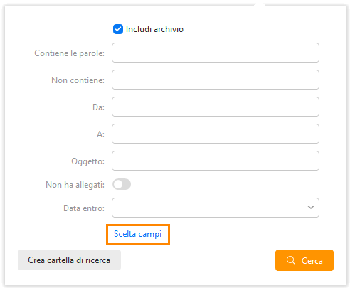This screenshot has width=350, height=288.
Task: Click the A recipient input box
Action: click(216, 134)
